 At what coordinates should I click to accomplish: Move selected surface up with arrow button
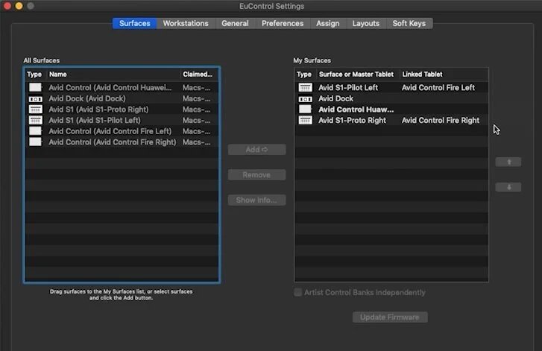(x=508, y=162)
